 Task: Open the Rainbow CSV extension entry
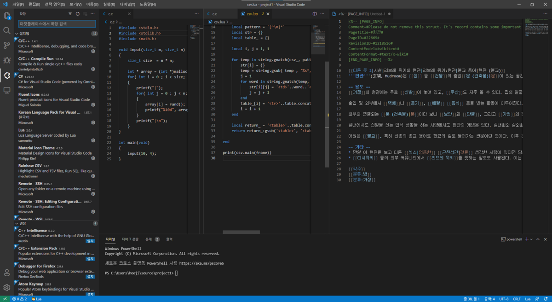pos(56,171)
